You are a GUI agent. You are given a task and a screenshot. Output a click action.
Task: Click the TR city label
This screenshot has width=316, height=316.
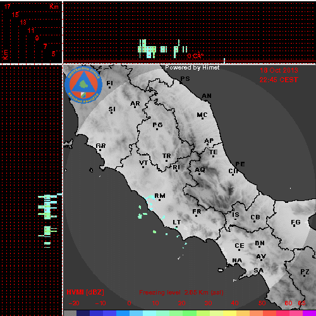167,156
